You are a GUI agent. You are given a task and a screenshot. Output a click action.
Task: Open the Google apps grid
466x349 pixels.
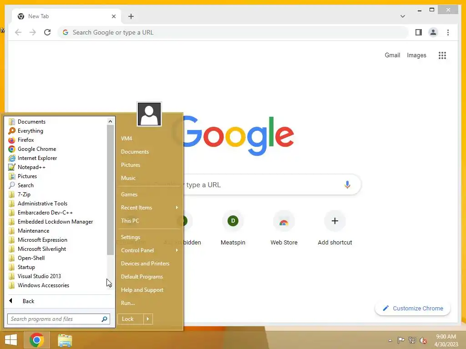click(x=442, y=55)
